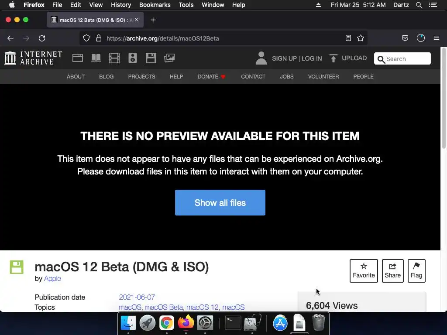Open System Preferences gear in Dock

click(x=205, y=323)
